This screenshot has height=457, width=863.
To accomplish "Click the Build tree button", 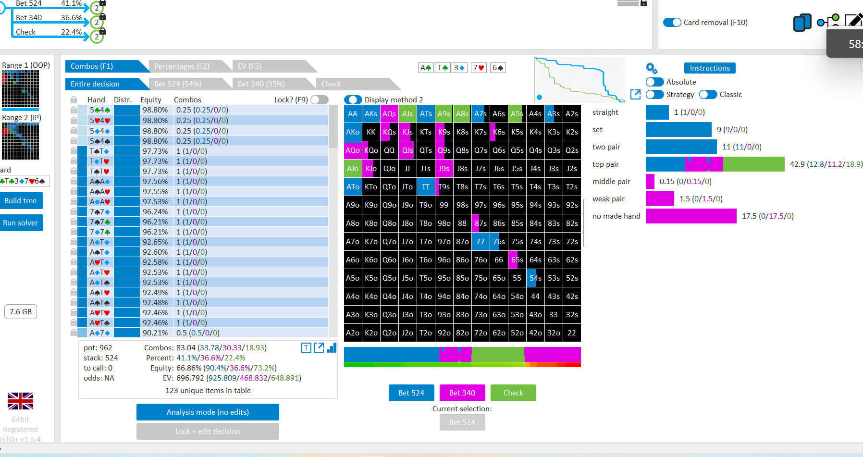I will [21, 201].
